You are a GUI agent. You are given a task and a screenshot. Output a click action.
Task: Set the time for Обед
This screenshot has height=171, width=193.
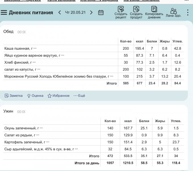[21, 32]
